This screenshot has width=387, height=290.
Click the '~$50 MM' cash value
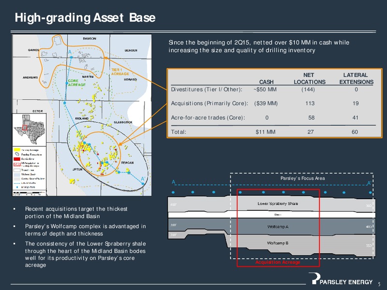click(x=265, y=89)
